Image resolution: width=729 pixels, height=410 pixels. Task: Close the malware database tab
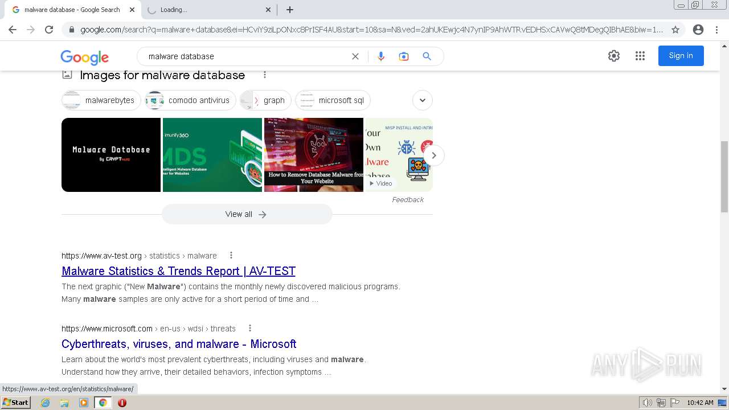point(132,10)
